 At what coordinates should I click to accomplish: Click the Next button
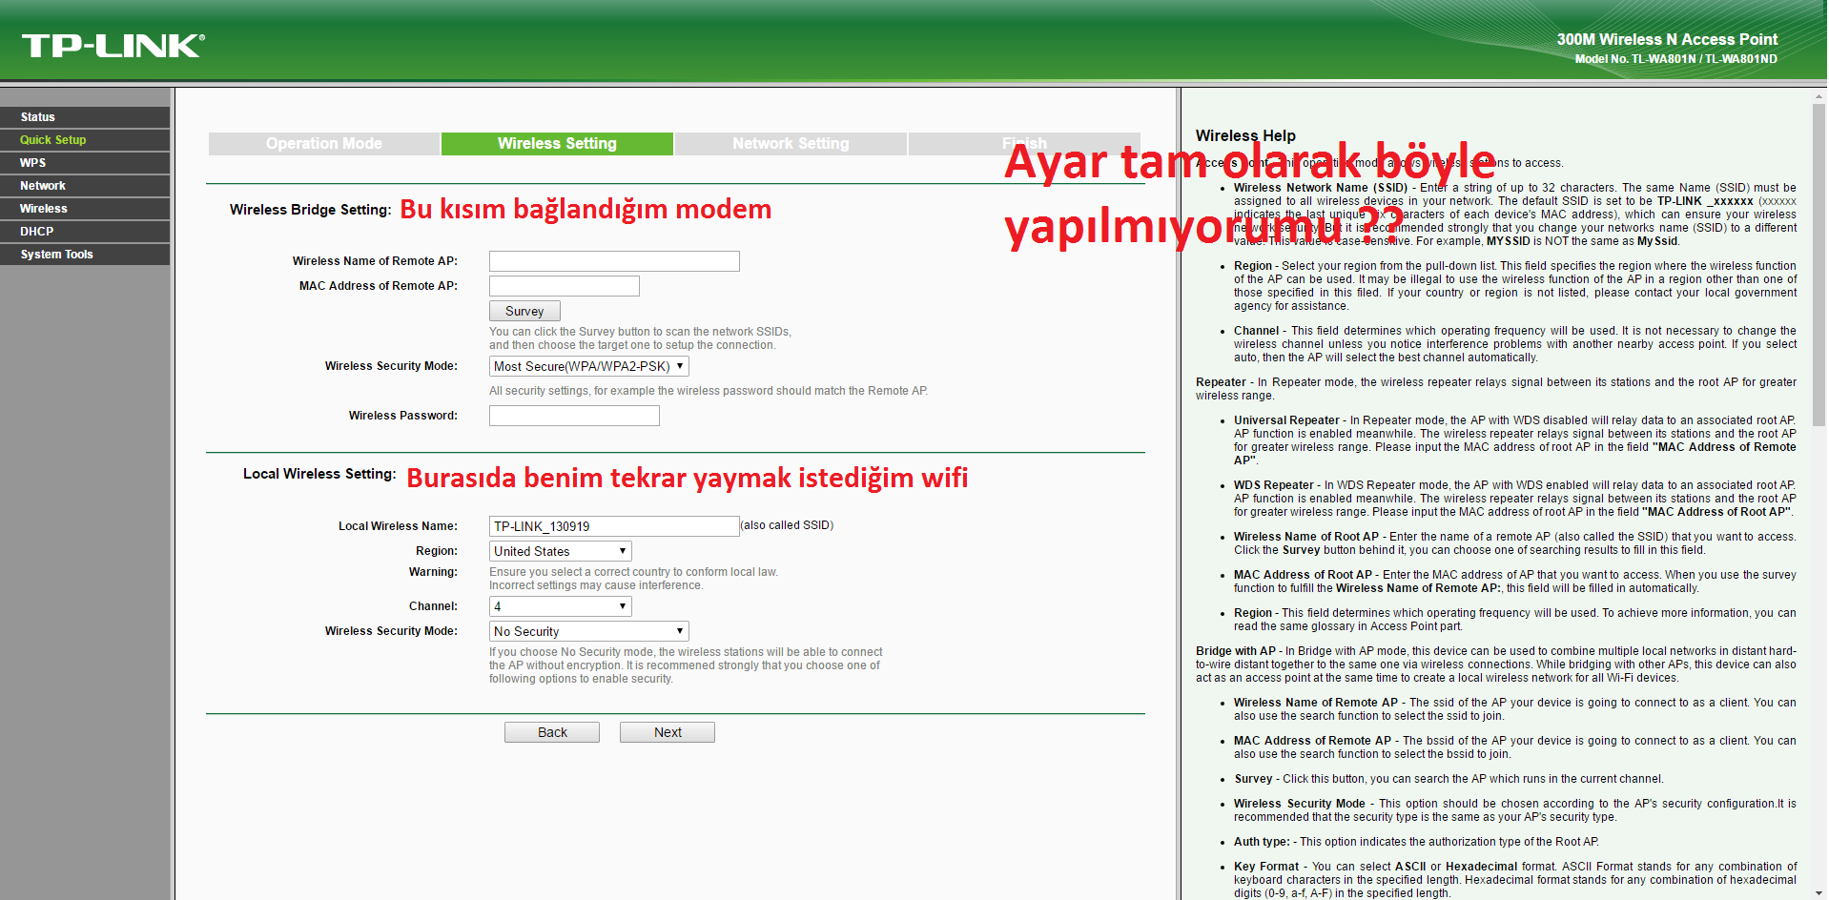pyautogui.click(x=668, y=732)
